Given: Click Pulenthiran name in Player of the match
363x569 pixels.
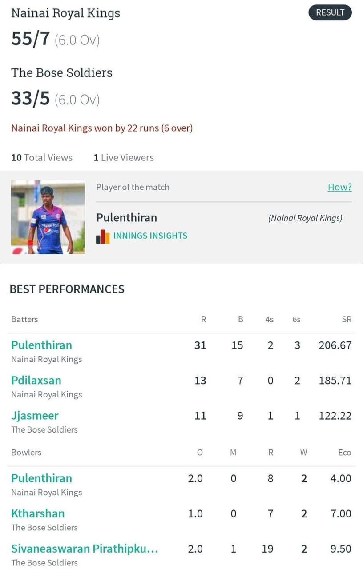Looking at the screenshot, I should [127, 217].
